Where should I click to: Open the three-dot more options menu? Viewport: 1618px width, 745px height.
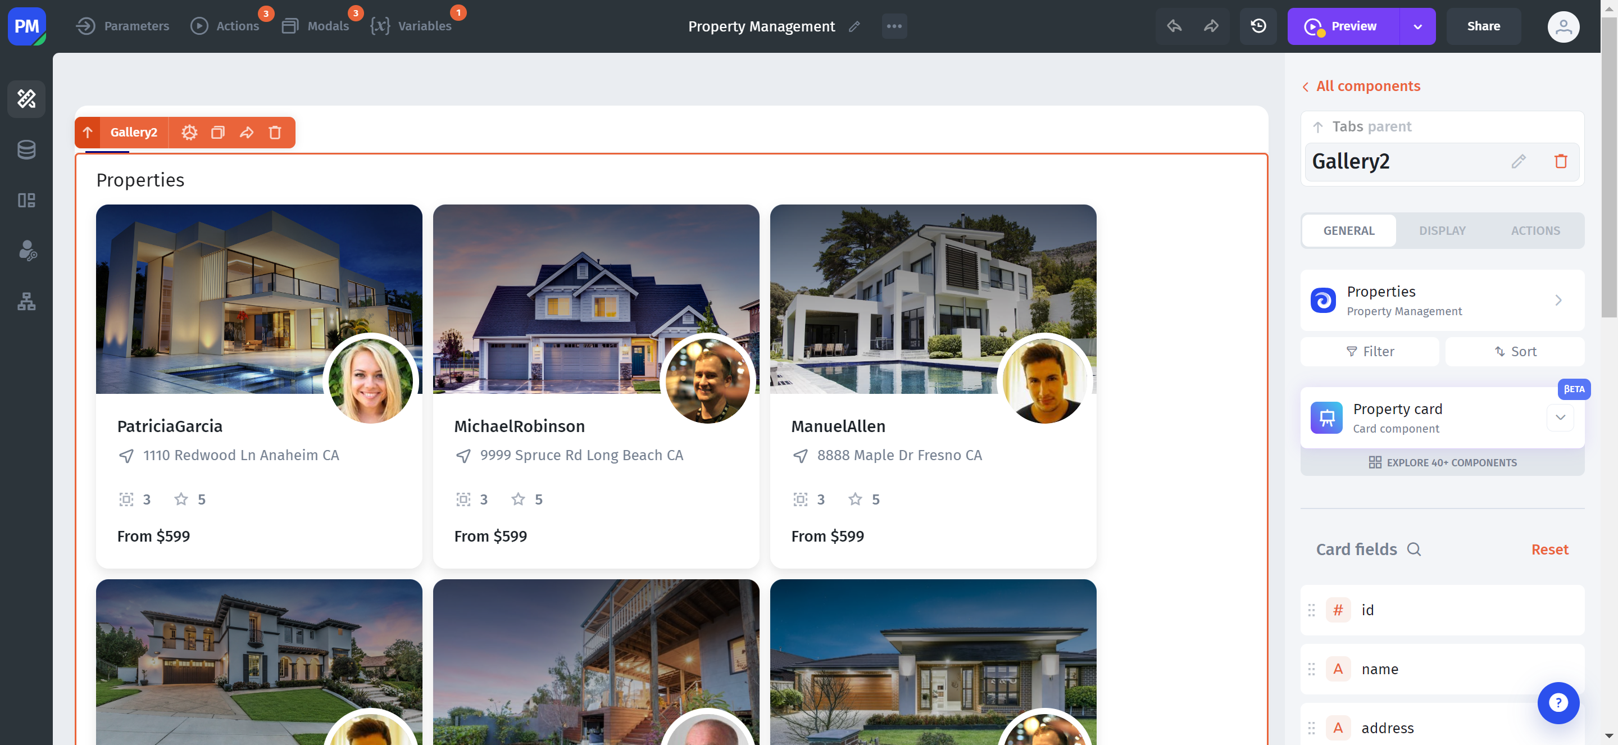pos(894,26)
